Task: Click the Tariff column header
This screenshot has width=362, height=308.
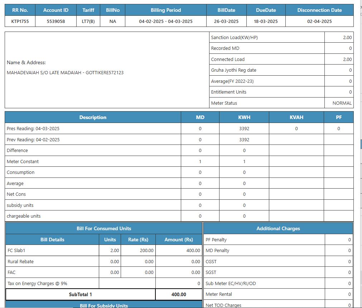Action: click(x=88, y=10)
